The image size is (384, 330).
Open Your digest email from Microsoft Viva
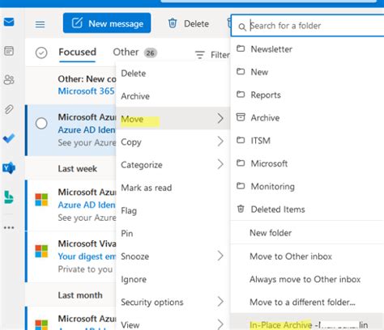coord(87,256)
